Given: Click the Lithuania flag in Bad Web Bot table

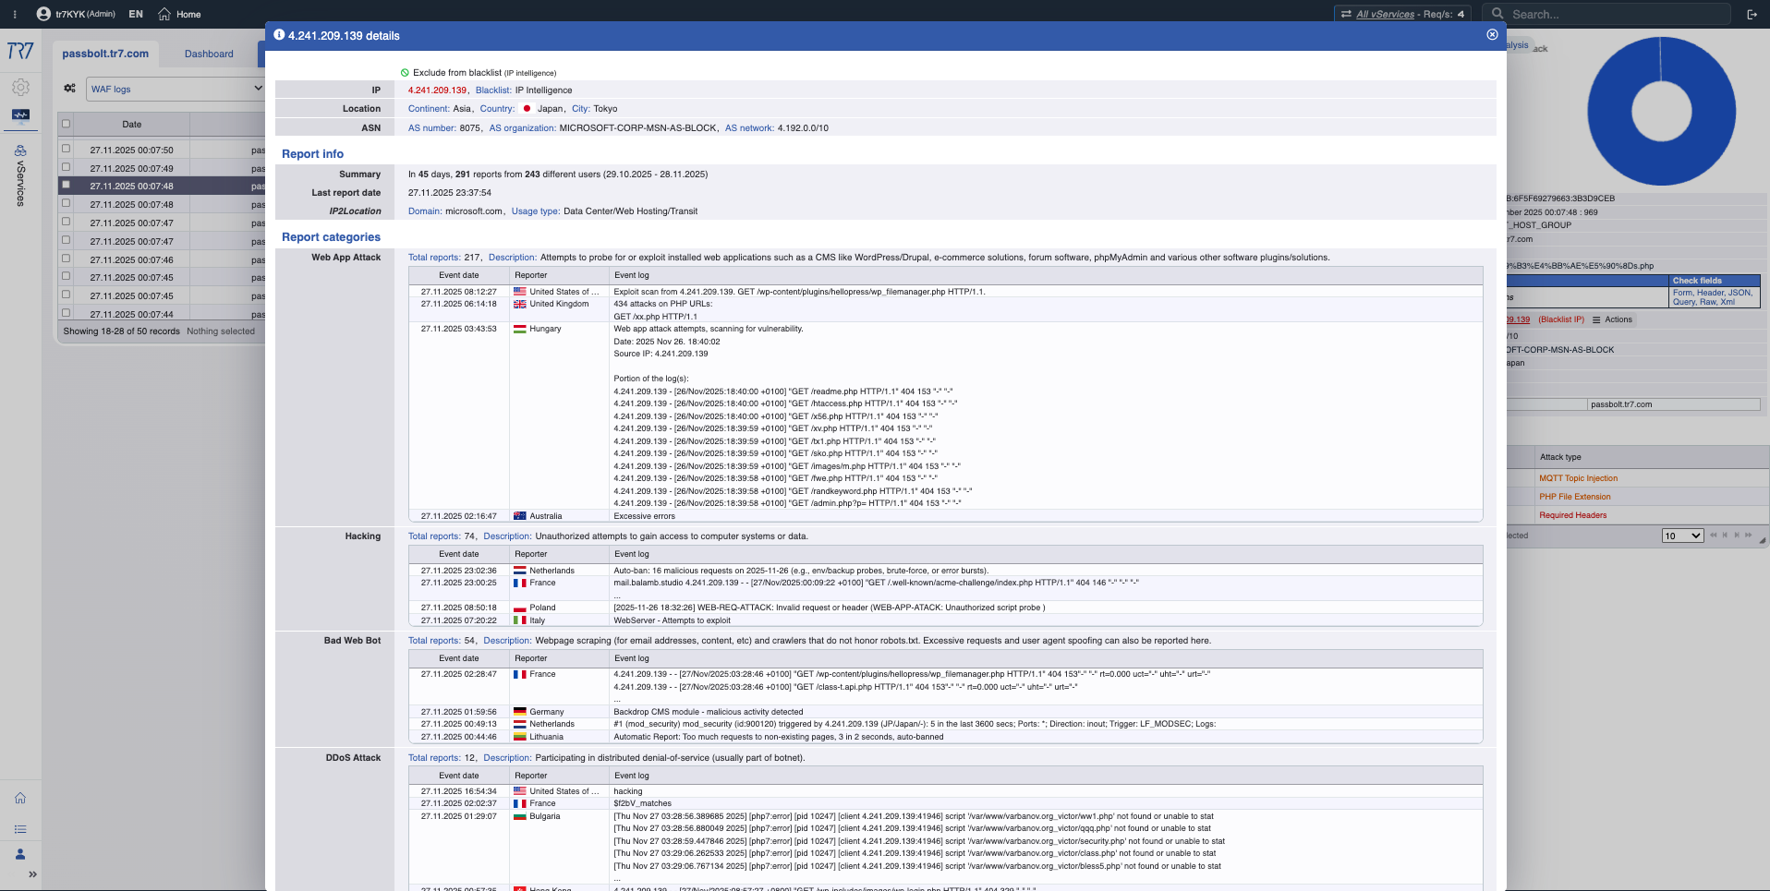Looking at the screenshot, I should pyautogui.click(x=520, y=737).
